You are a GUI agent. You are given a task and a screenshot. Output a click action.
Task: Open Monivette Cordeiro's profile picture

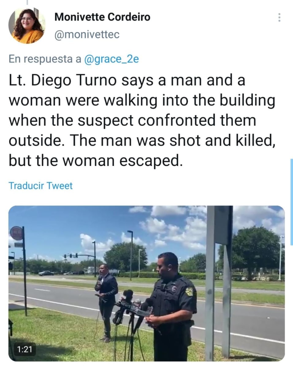click(27, 26)
